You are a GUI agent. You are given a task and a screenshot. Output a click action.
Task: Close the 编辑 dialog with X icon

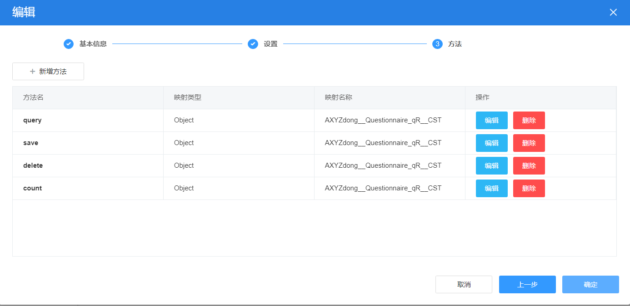pos(613,12)
